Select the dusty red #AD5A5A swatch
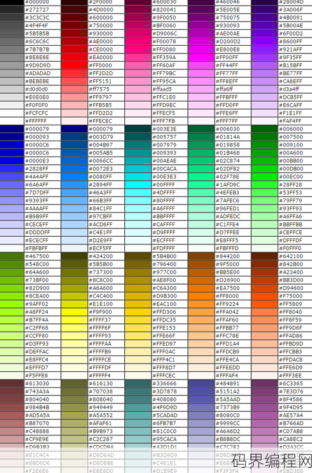 (x=11, y=415)
